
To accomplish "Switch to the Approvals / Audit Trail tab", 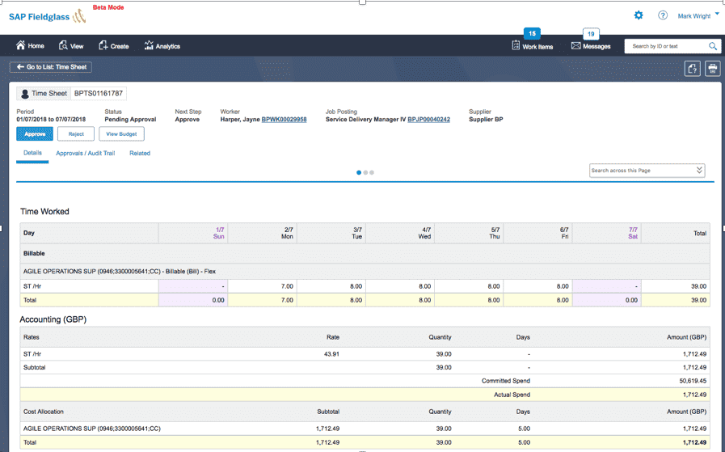I will 85,153.
